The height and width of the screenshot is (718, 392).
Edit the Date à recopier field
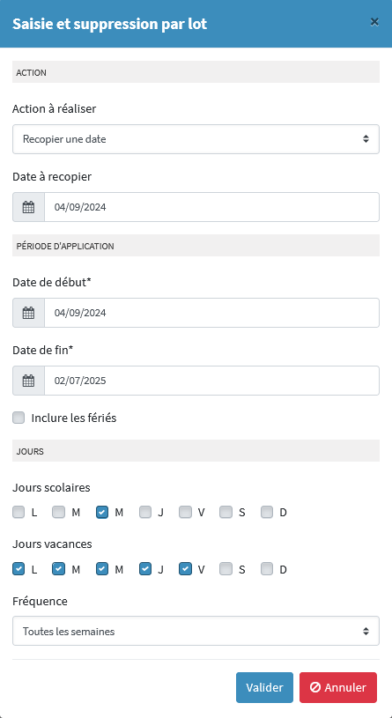pos(212,207)
